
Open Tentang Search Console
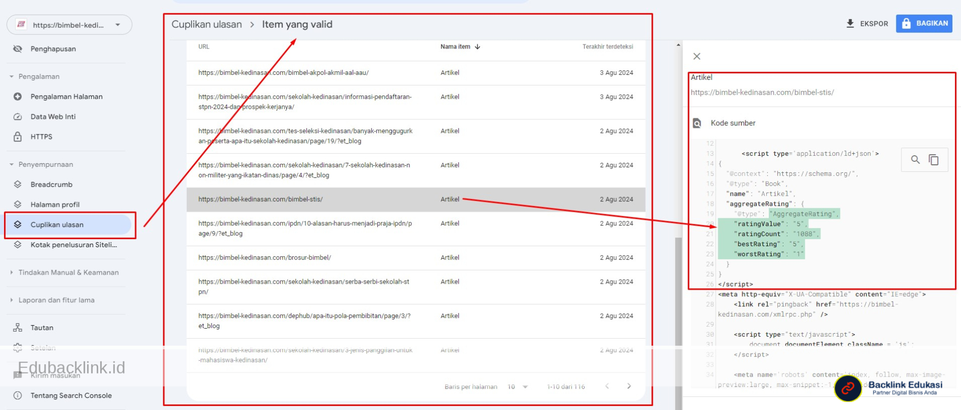click(x=71, y=395)
